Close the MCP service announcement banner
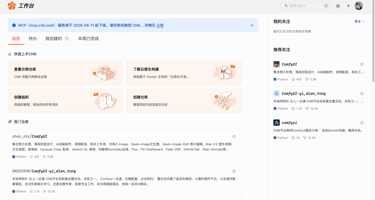This screenshot has width=375, height=200. 252,25
